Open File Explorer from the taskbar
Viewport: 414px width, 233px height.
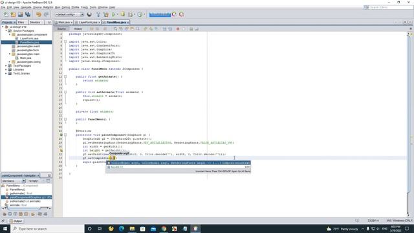pyautogui.click(x=132, y=228)
